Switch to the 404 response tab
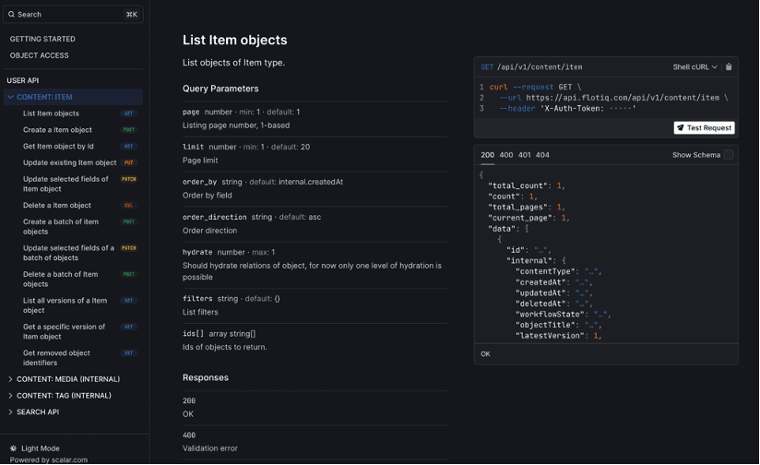The width and height of the screenshot is (760, 465). point(542,155)
